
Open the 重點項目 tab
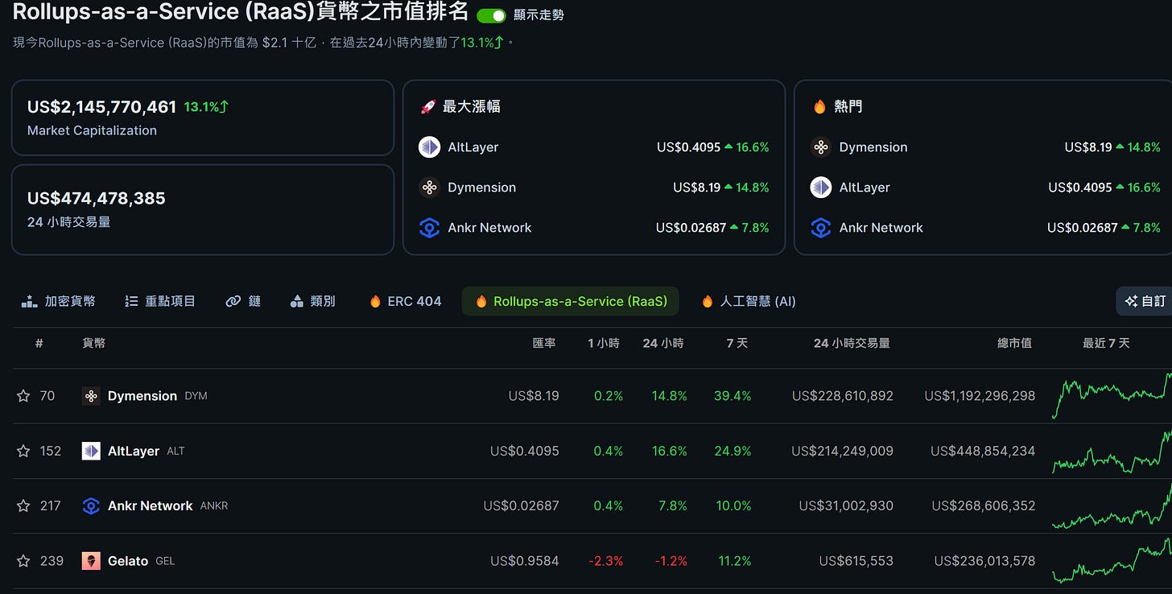click(160, 301)
